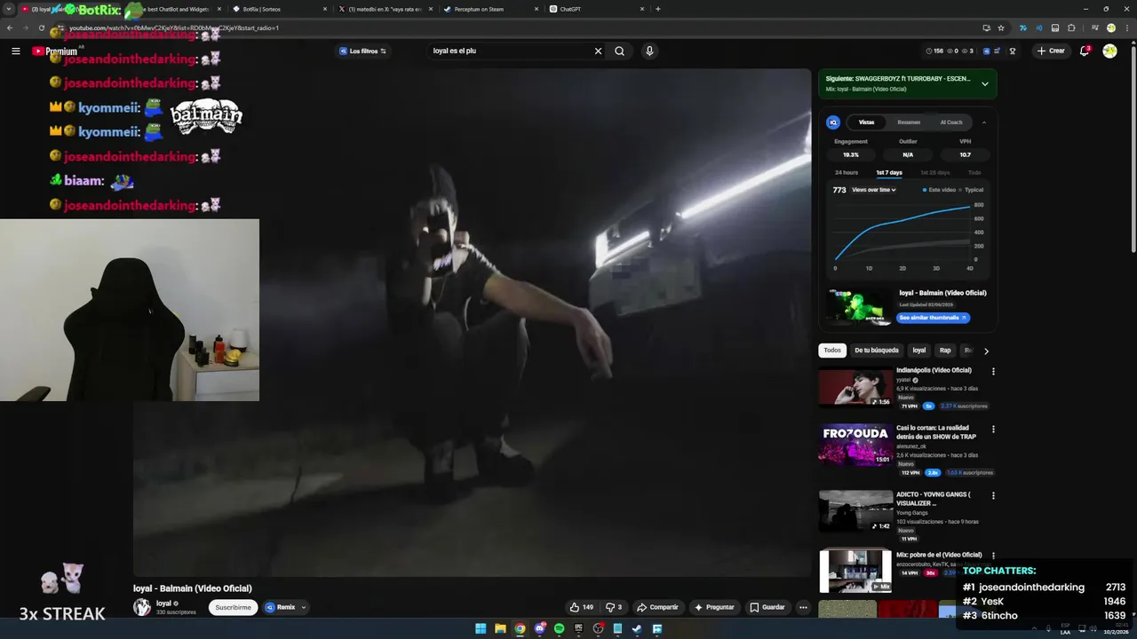The height and width of the screenshot is (639, 1137).
Task: Open options for ADICTO video
Action: [x=993, y=495]
